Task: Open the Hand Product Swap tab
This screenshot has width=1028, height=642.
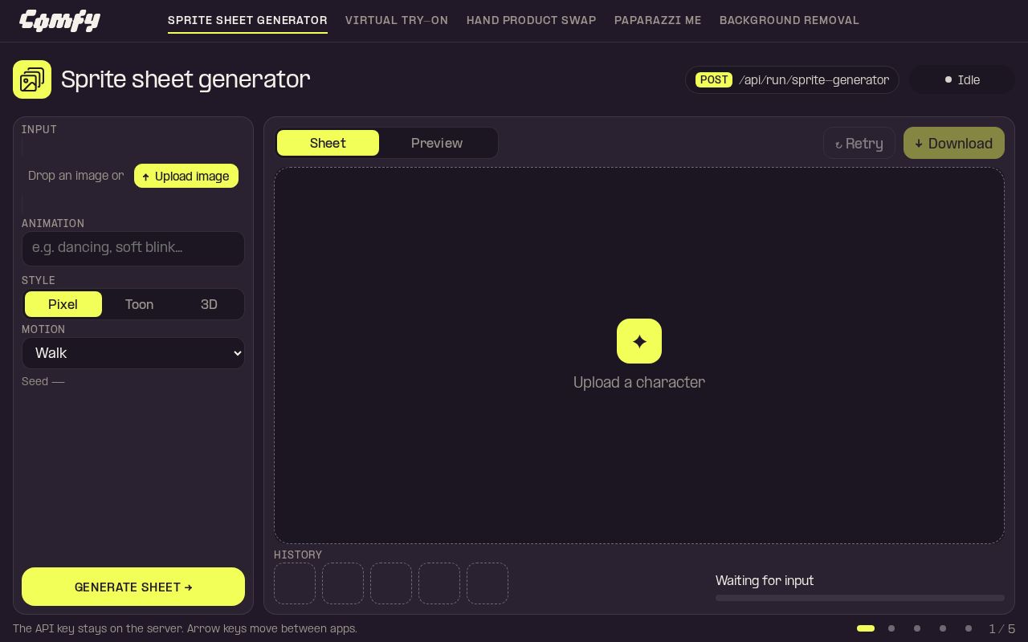Action: 532,20
